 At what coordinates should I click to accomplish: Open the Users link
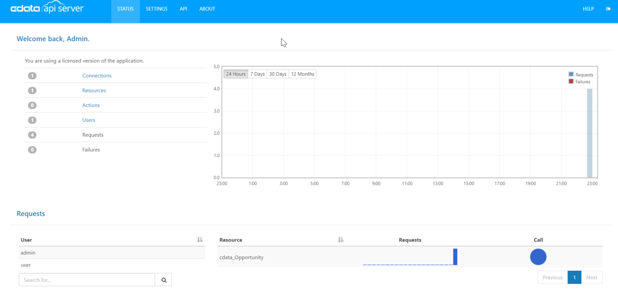coord(89,120)
